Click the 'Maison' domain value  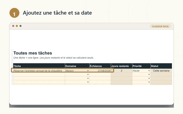point(69,71)
